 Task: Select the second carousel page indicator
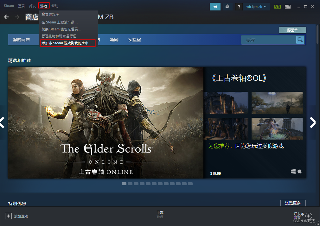[x=130, y=184]
